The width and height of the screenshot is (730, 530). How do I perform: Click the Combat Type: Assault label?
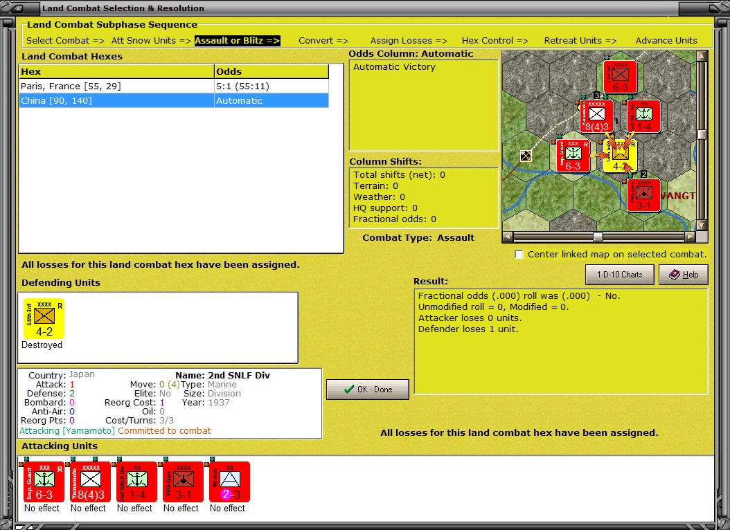click(x=418, y=237)
